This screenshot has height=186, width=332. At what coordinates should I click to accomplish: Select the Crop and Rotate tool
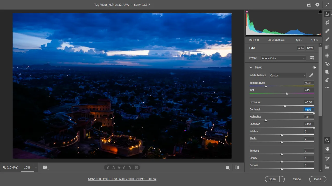(x=327, y=23)
